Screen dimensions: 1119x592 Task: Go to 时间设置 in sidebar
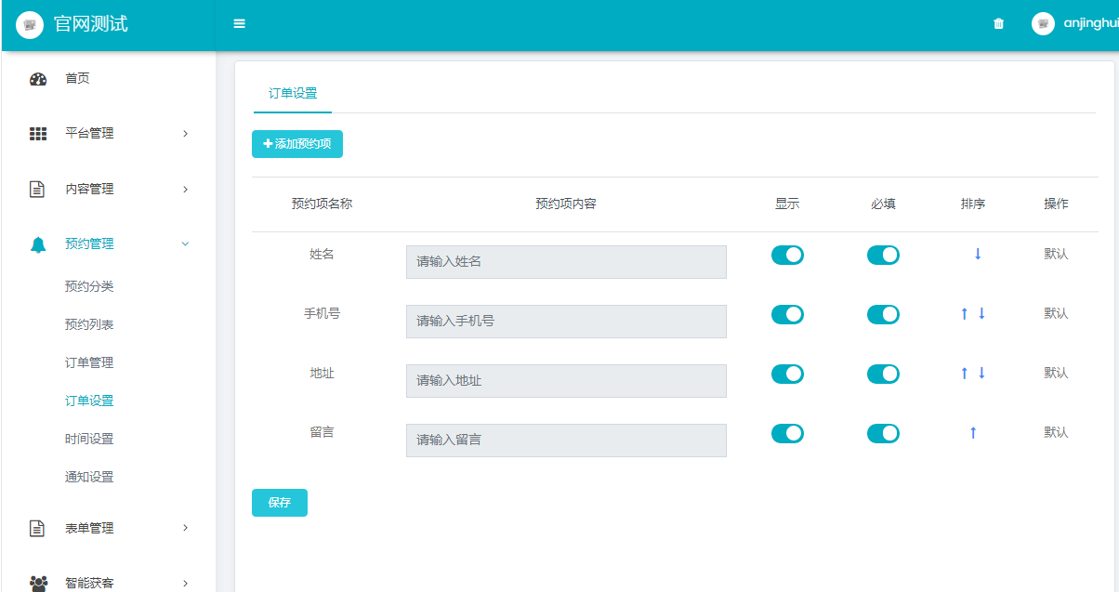click(89, 439)
